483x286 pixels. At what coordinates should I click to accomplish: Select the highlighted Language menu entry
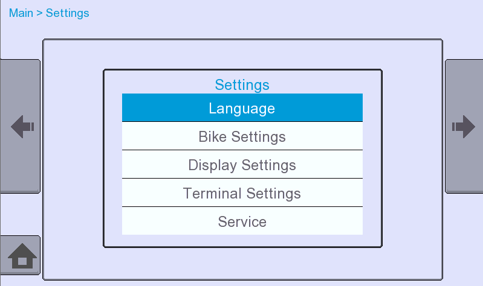pos(242,107)
